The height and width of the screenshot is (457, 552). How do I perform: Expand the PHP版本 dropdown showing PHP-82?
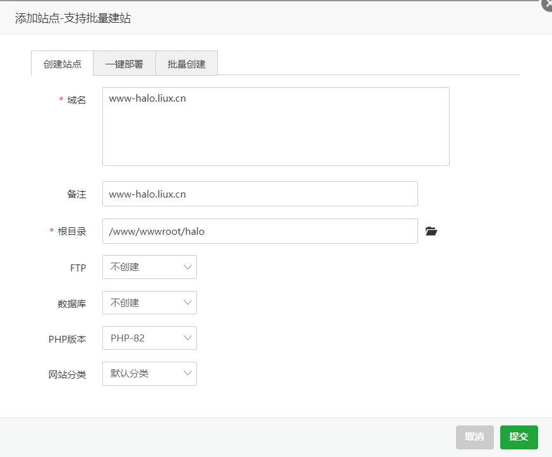tap(150, 338)
